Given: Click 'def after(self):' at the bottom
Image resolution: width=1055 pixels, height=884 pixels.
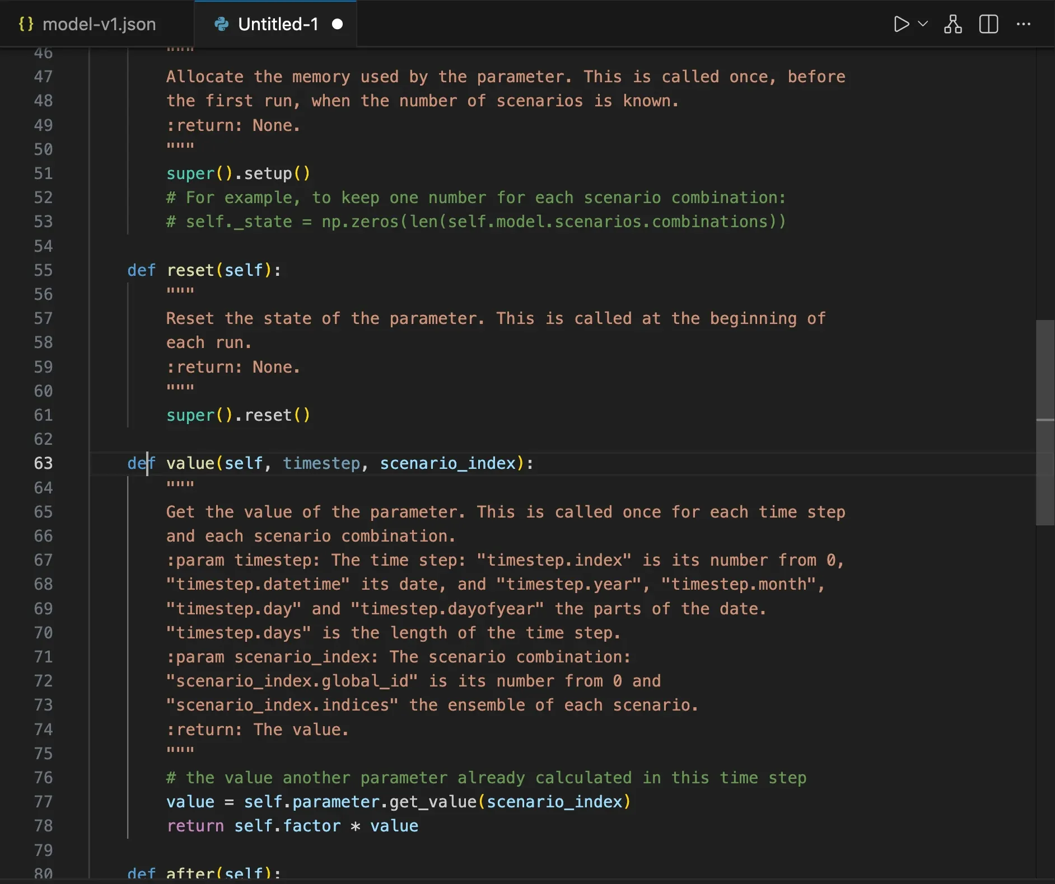Looking at the screenshot, I should pyautogui.click(x=204, y=873).
